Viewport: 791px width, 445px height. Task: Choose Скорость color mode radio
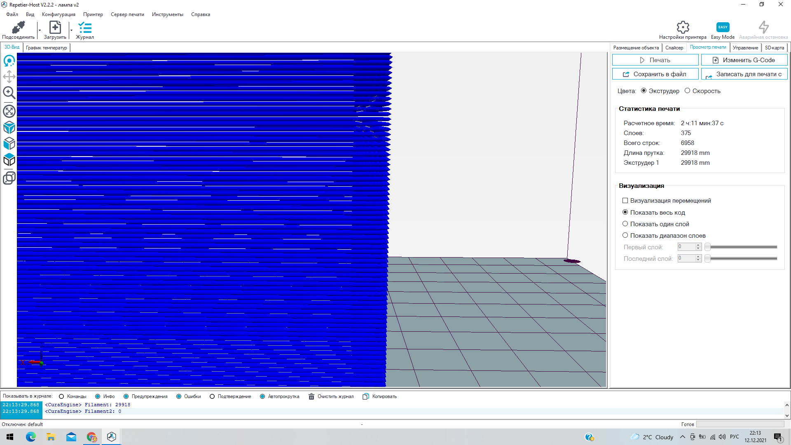687,91
